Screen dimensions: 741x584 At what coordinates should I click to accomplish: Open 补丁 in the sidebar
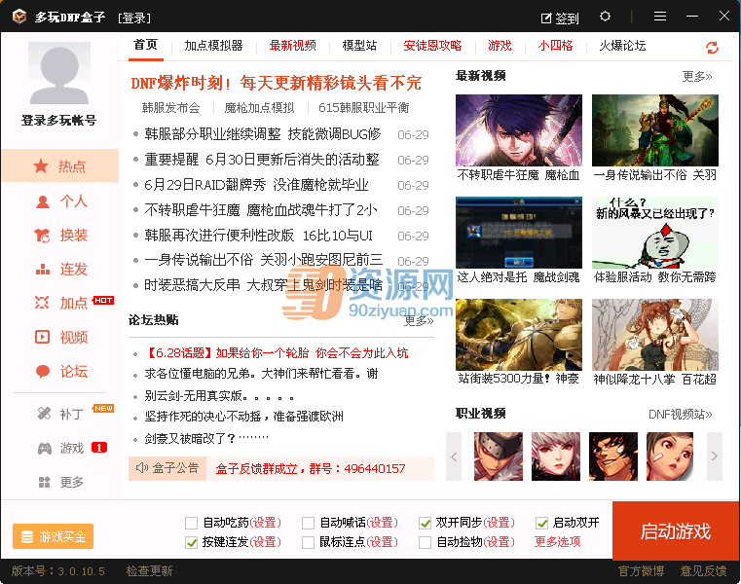pos(59,414)
